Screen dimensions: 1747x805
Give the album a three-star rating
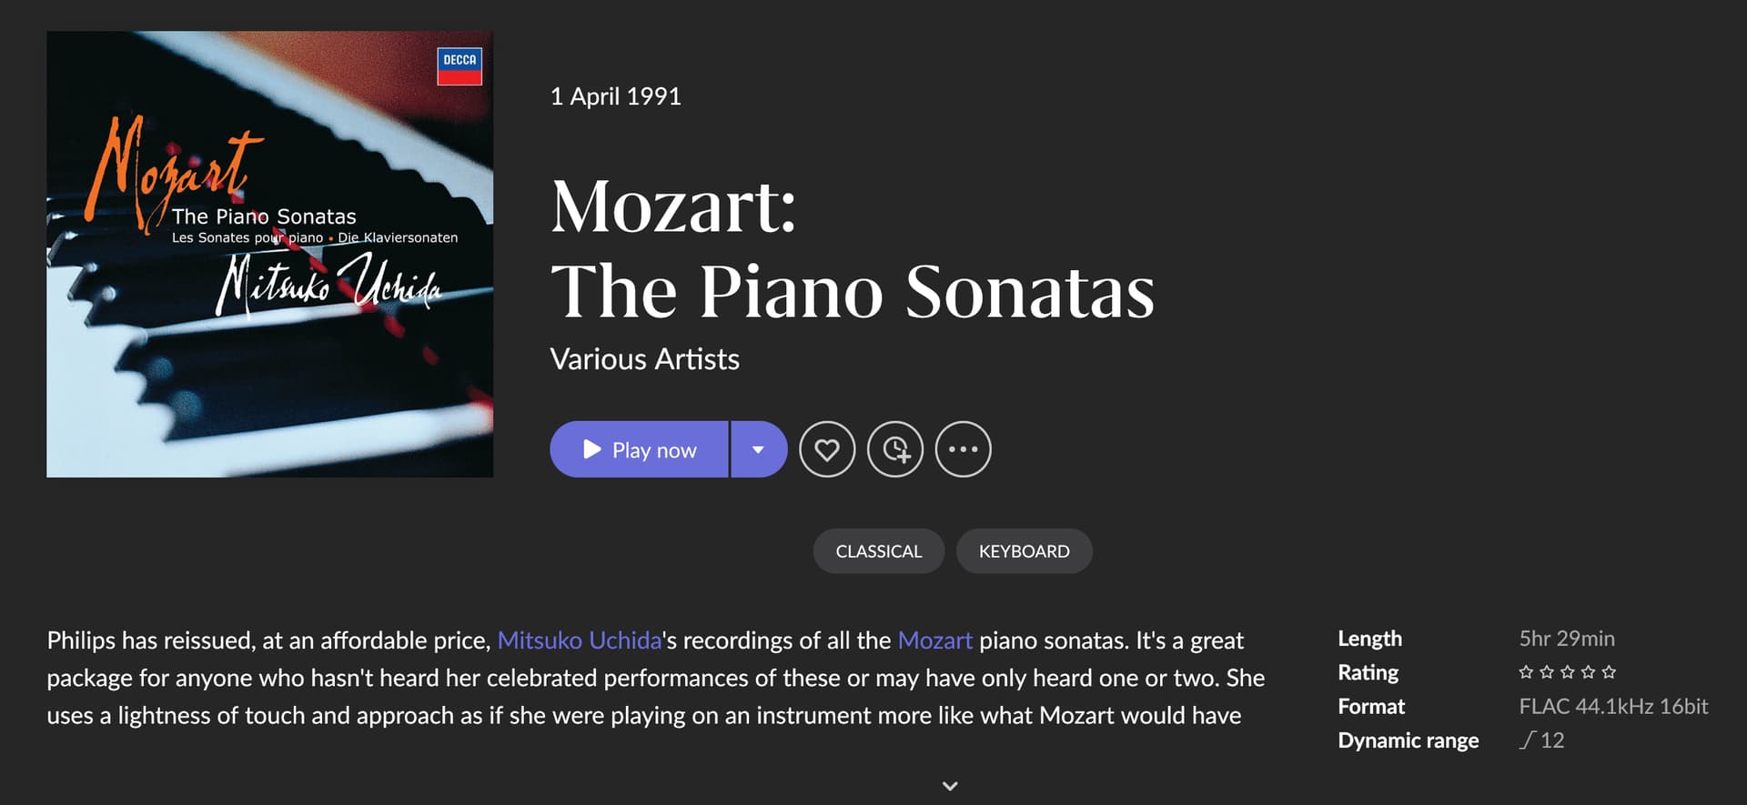(1568, 672)
